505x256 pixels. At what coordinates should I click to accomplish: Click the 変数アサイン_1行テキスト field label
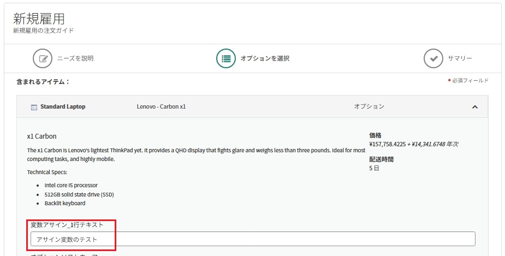(67, 225)
